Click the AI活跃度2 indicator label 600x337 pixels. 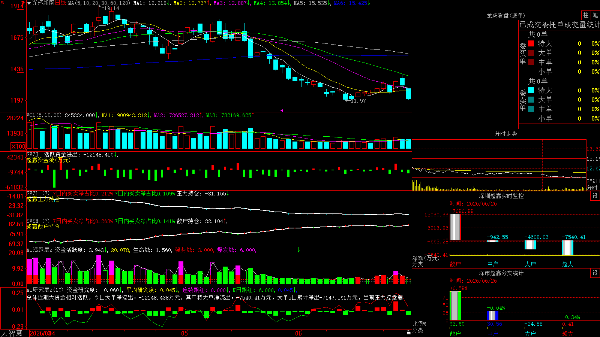40,250
